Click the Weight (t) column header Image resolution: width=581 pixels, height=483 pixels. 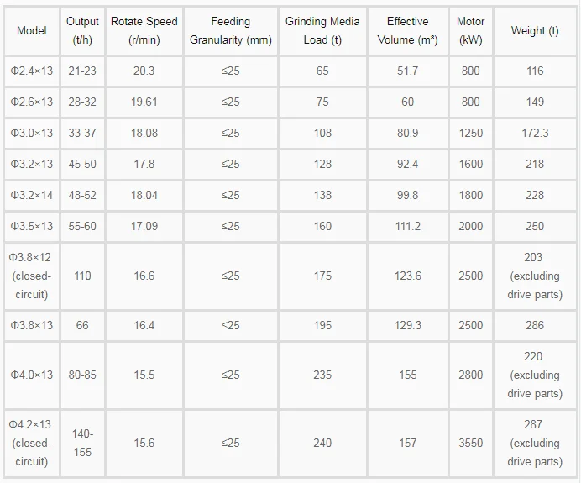(535, 30)
